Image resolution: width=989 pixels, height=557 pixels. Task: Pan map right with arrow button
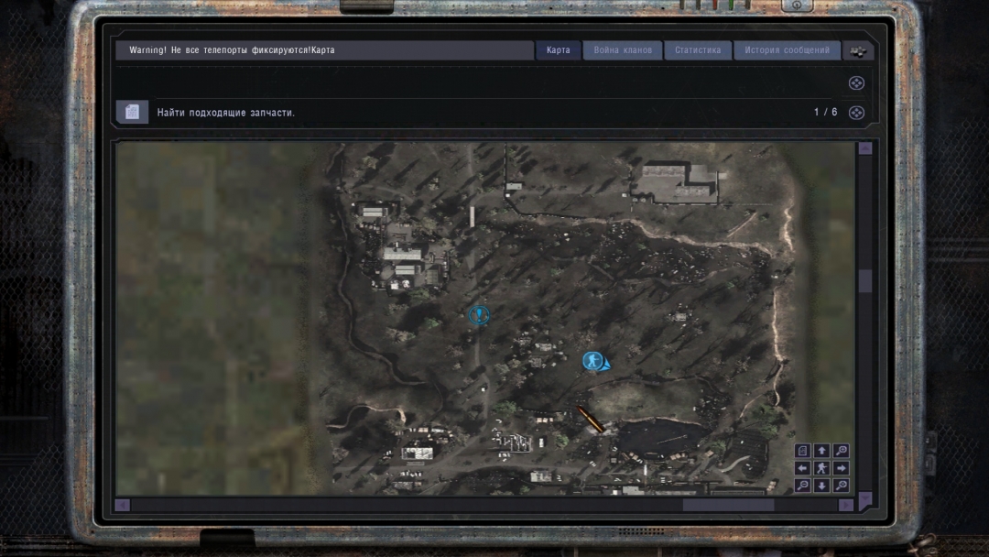tap(841, 468)
